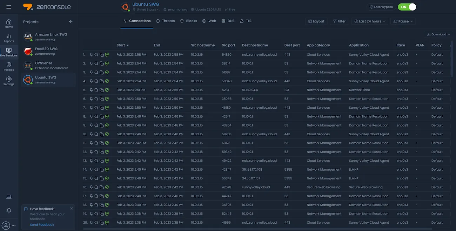Click the green shield icon in row 4
Screen dimensions: 456x231
click(x=107, y=81)
